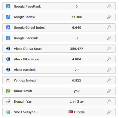Open magnifier for Google Indexi row

pos(109,17)
